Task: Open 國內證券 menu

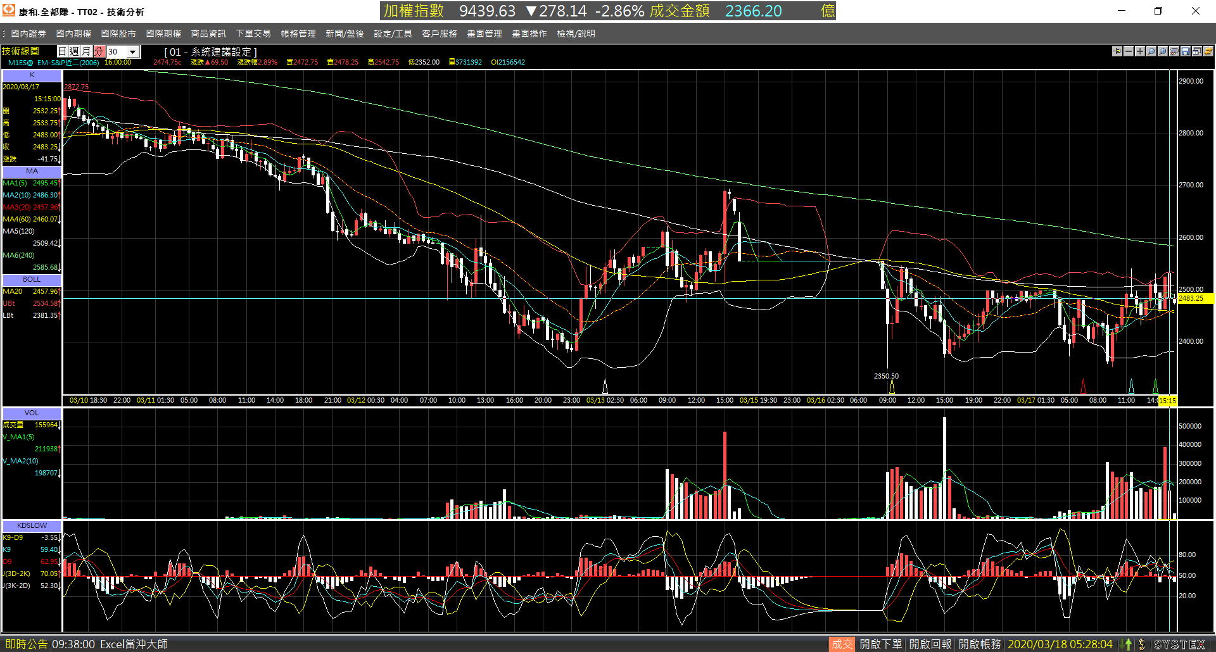Action: (28, 34)
